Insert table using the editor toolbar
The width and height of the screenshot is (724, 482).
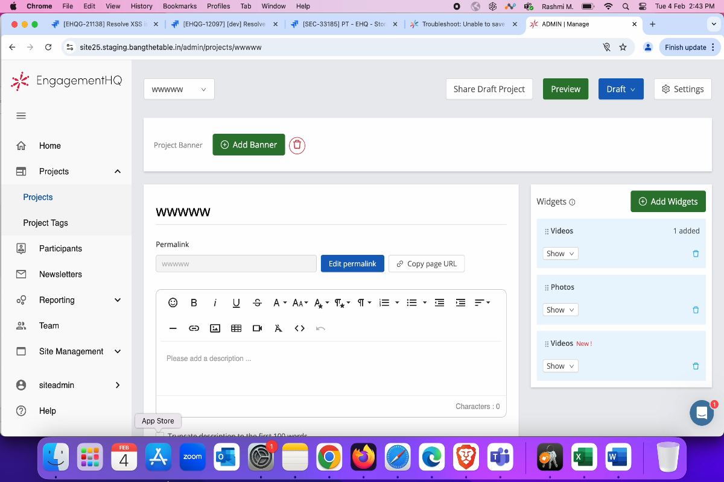[236, 328]
